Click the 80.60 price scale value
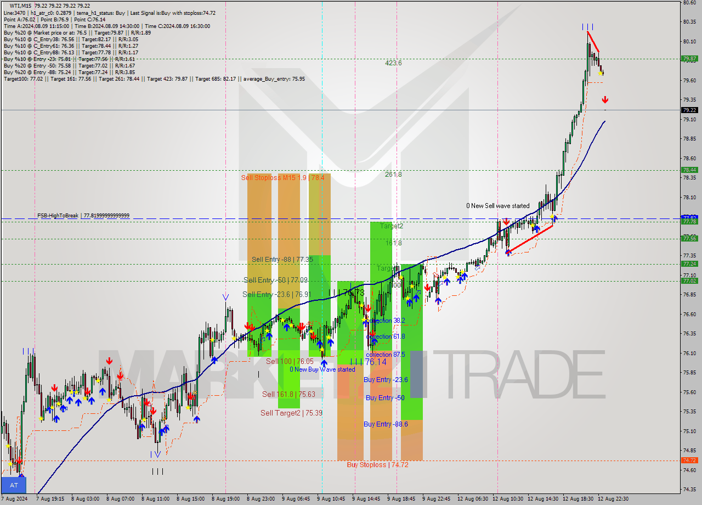702x505 pixels. [x=689, y=3]
